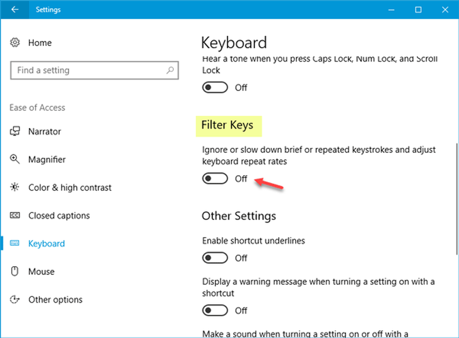Click the Home gear icon
459x338 pixels.
click(15, 43)
